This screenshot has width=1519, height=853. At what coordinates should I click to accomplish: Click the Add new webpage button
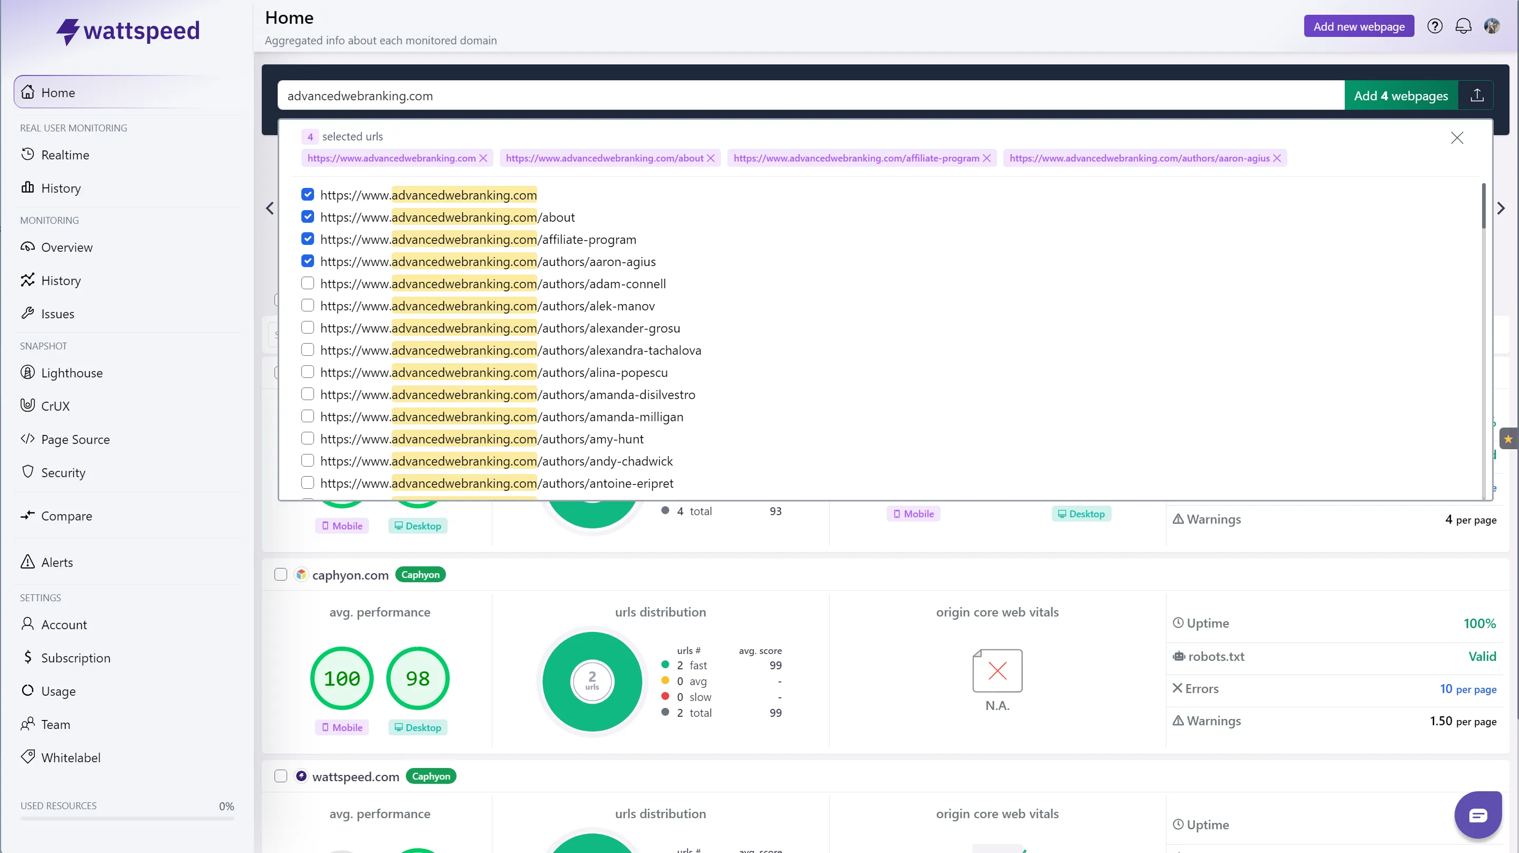(x=1359, y=26)
